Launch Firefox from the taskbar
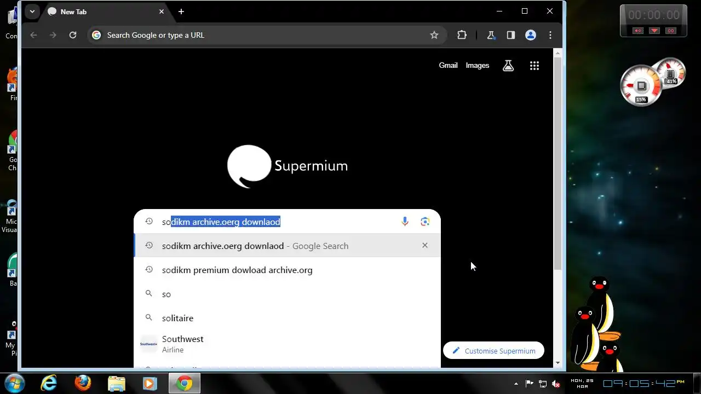This screenshot has width=701, height=394. tap(83, 384)
